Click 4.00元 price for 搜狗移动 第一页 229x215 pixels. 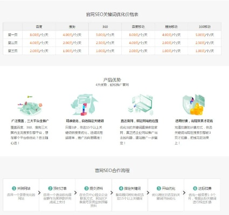(167, 35)
